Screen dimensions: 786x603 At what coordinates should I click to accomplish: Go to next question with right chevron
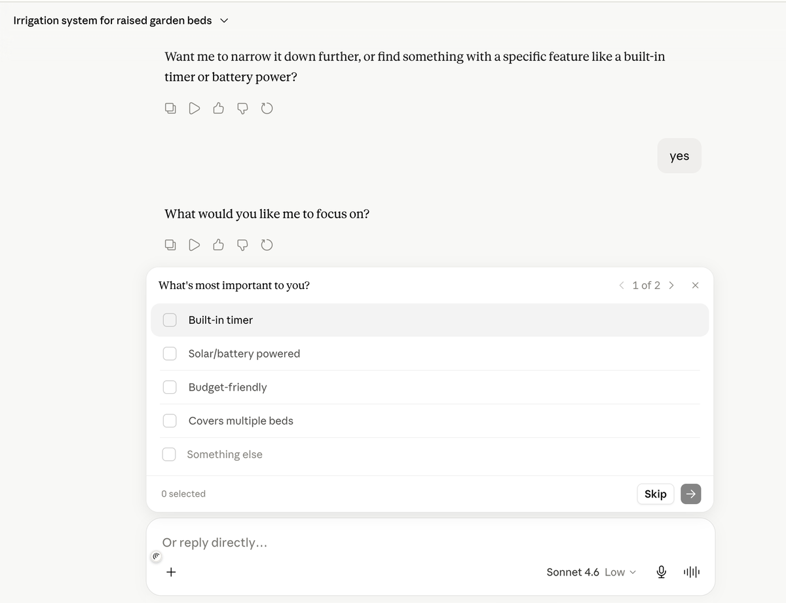(x=671, y=285)
